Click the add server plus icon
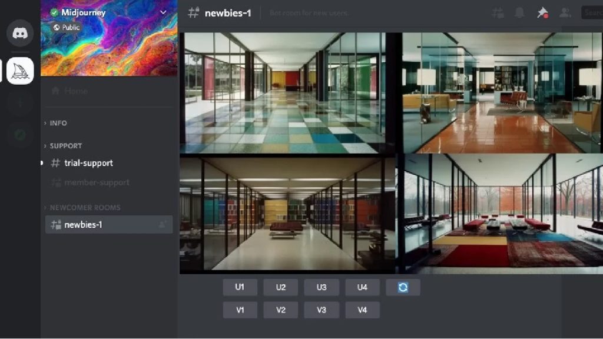The image size is (603, 339). [x=20, y=103]
